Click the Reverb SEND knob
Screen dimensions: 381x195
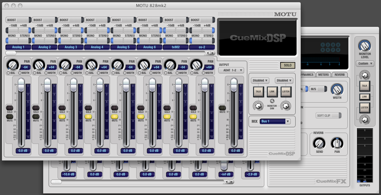319,143
